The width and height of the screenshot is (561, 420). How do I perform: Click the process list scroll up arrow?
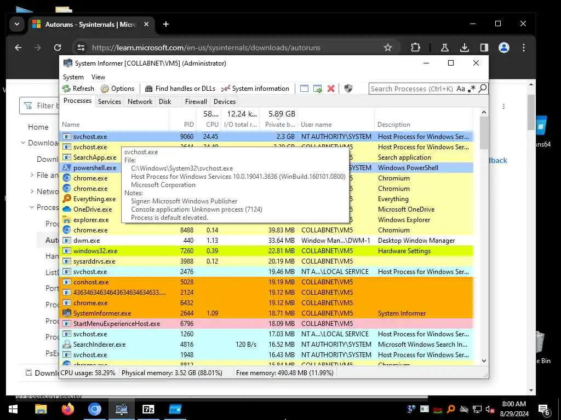click(484, 112)
